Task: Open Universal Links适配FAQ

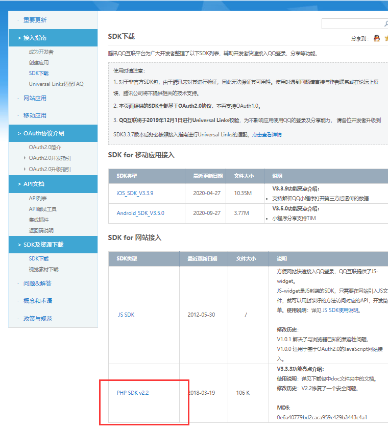Action: coord(56,84)
